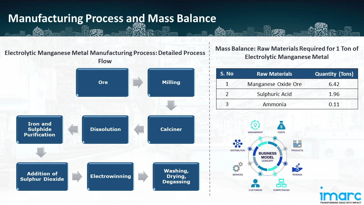The height and width of the screenshot is (205, 364).
Task: Select the Customers person icon
Action: (x=255, y=183)
